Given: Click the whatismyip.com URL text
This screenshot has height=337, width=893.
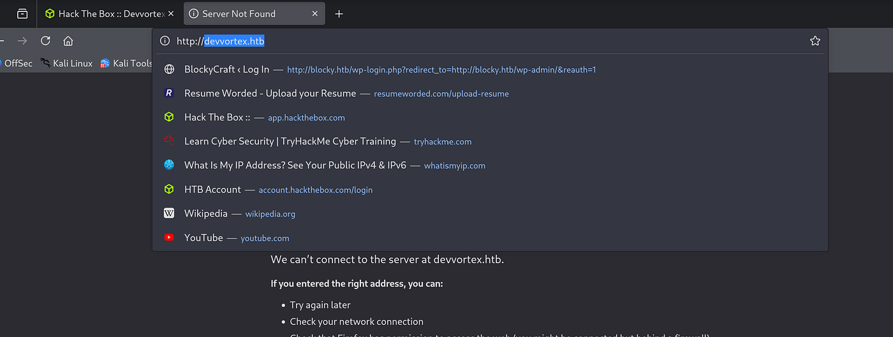Looking at the screenshot, I should point(455,166).
